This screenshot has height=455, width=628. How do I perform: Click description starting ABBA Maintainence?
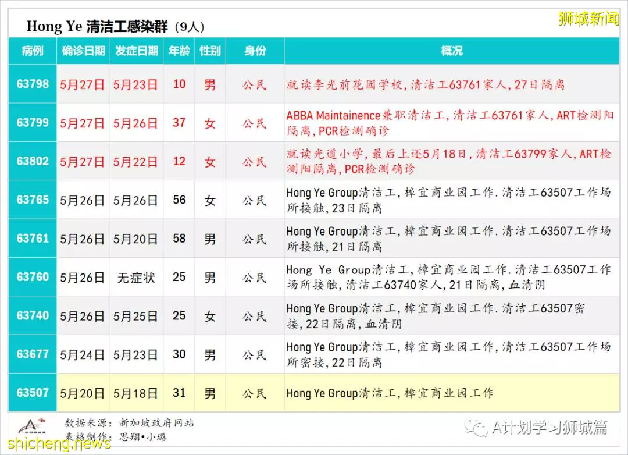point(450,123)
